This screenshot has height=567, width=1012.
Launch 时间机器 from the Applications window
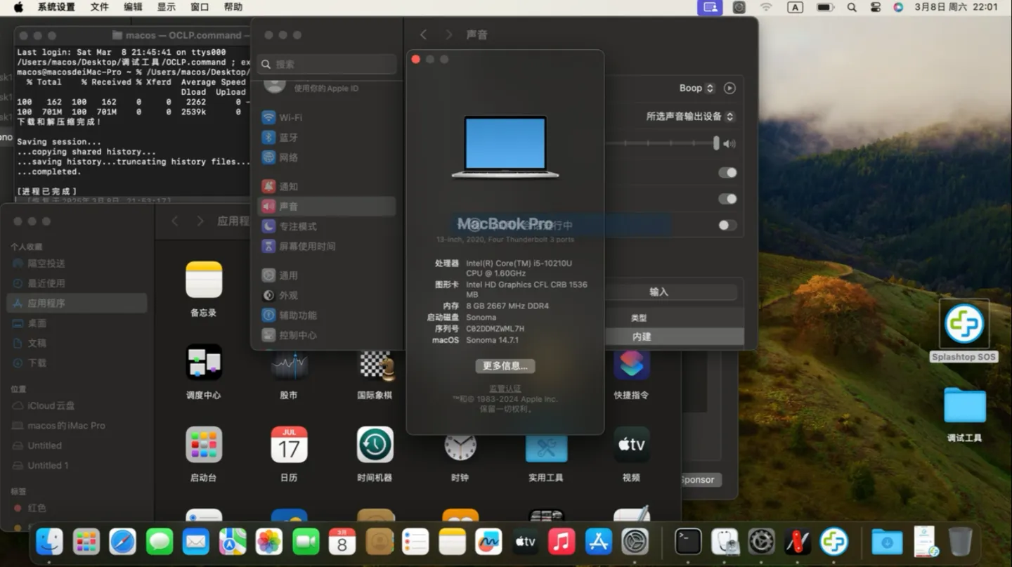pos(375,444)
